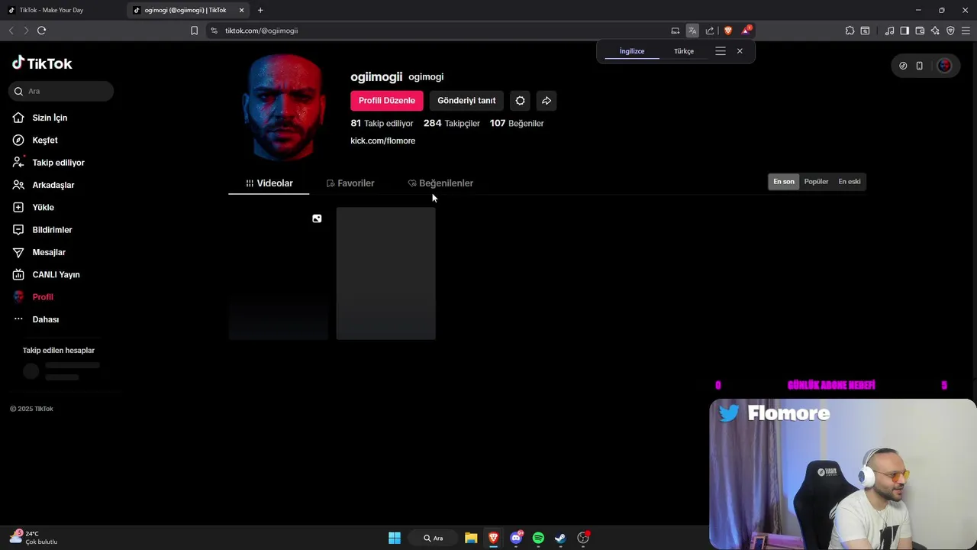Open the first video thumbnail with photo icon

278,273
